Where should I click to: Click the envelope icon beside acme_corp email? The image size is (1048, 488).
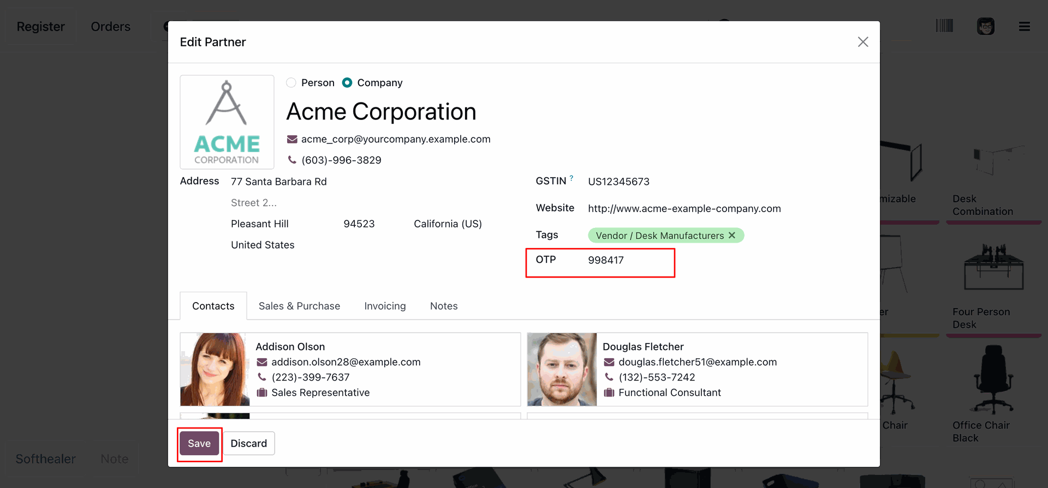[292, 140]
